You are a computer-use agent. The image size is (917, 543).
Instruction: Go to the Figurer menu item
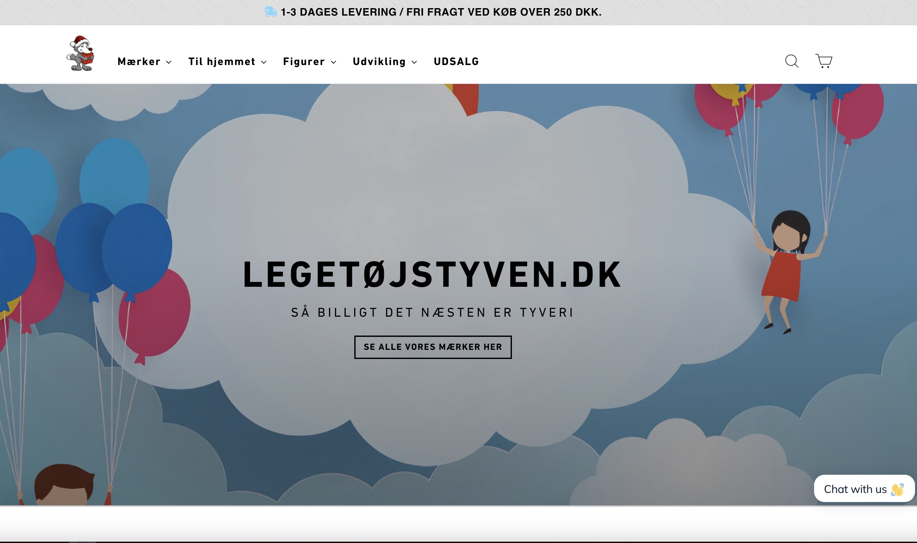[x=304, y=61]
